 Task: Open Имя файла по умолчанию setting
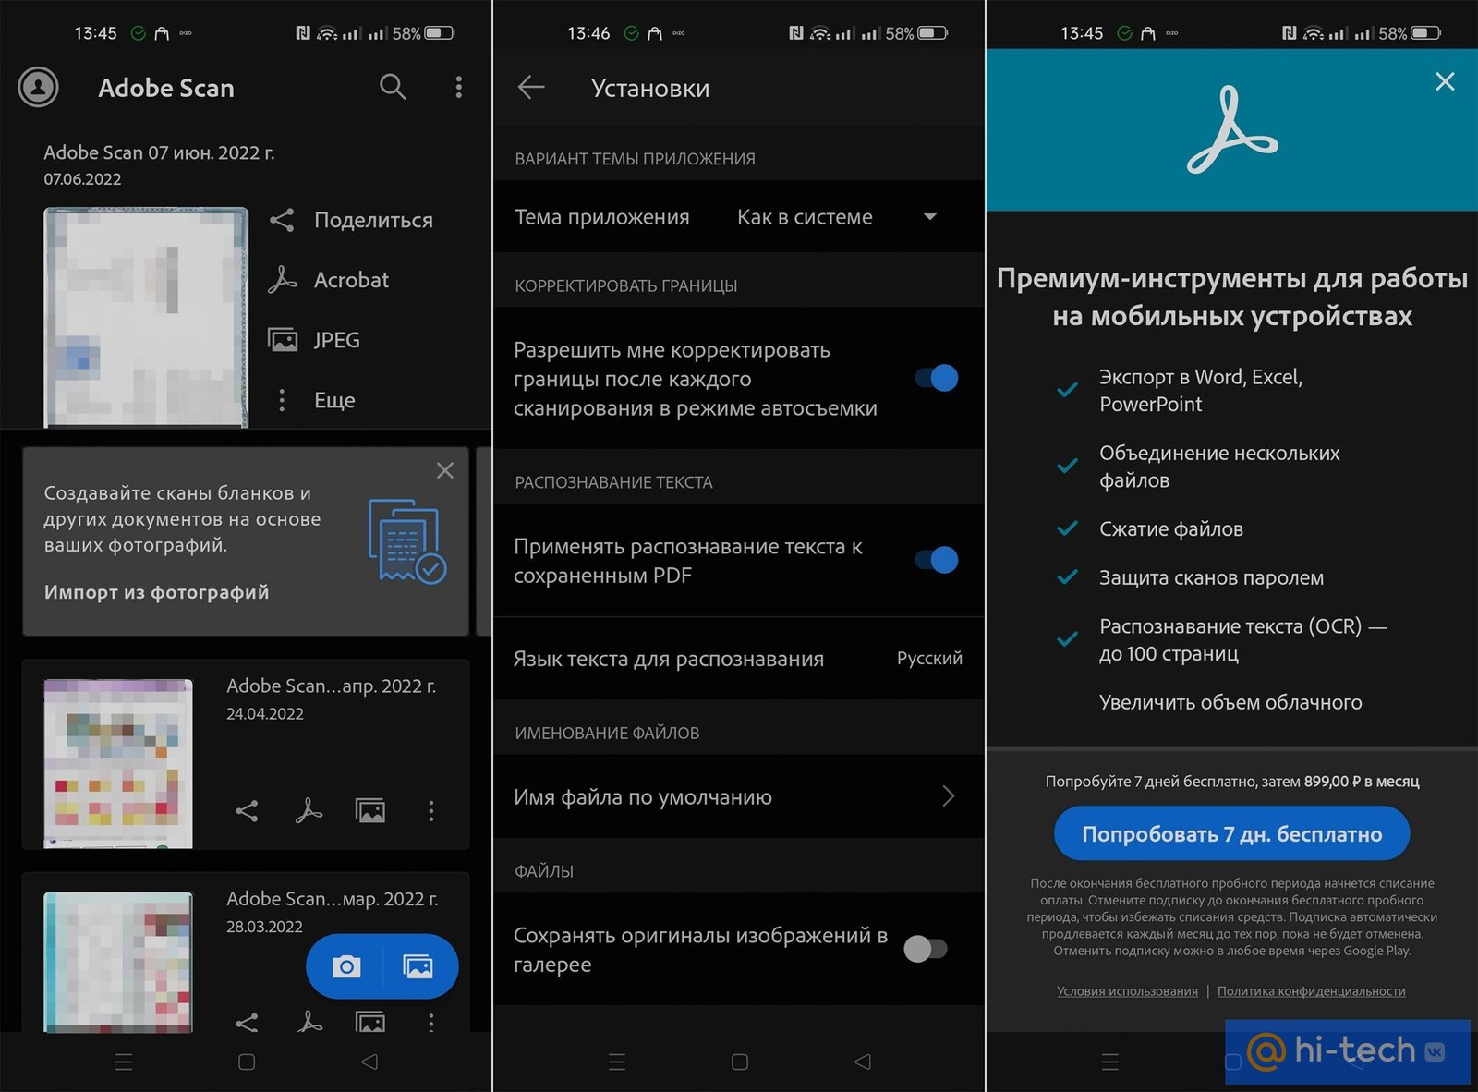(738, 796)
